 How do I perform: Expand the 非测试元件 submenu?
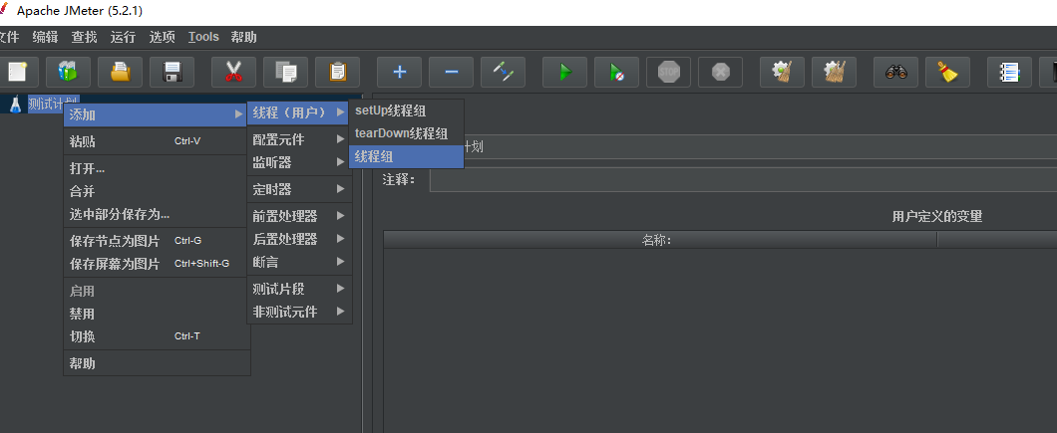tap(298, 312)
